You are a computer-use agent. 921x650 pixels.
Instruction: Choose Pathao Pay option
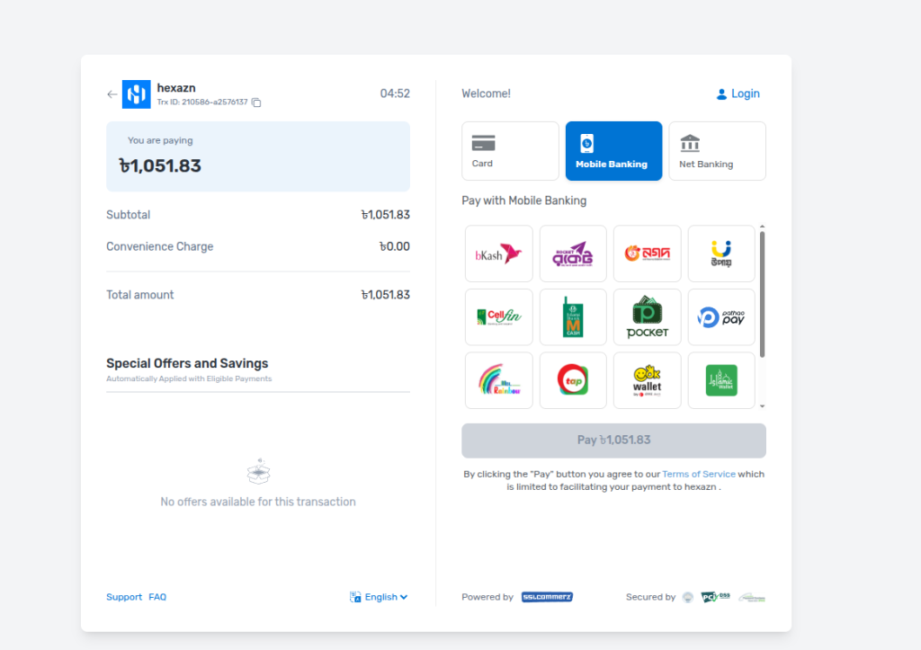click(721, 317)
